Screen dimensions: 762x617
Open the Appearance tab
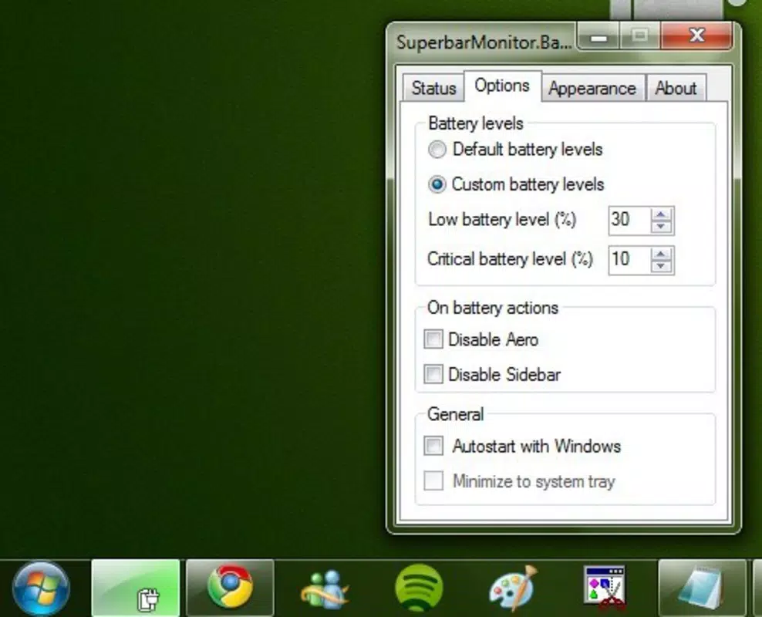pos(592,89)
